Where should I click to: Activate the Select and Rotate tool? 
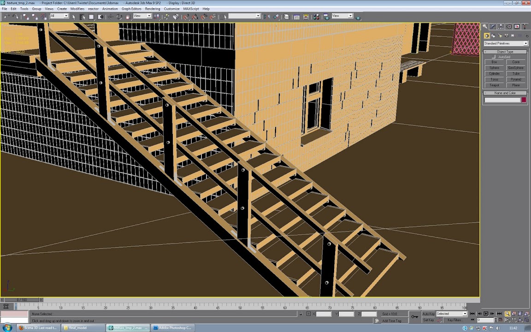point(119,17)
